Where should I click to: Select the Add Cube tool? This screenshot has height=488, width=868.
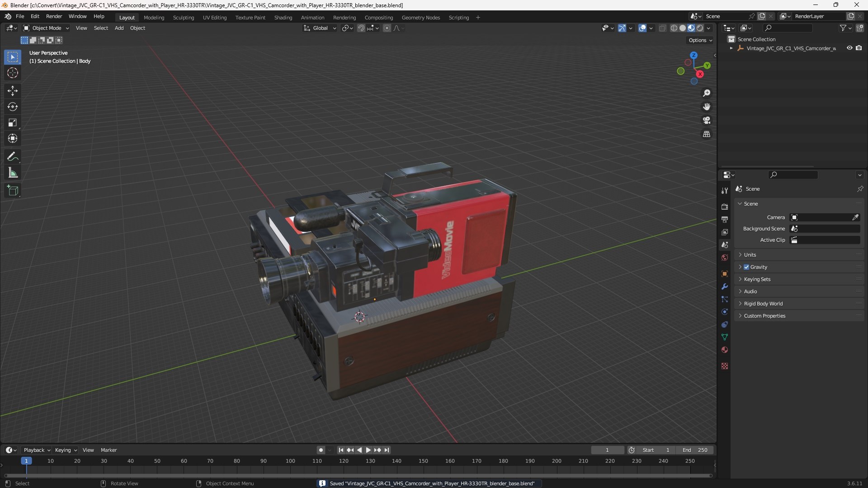point(13,191)
